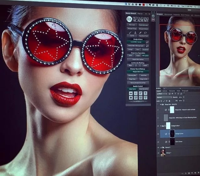Click the type layer filter icon in Layers panel
200x176 pixels.
point(175,93)
